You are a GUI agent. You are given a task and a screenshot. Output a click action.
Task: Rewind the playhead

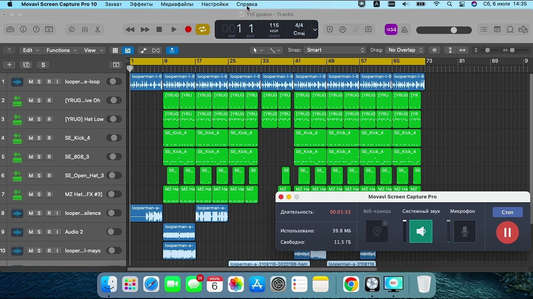130,29
